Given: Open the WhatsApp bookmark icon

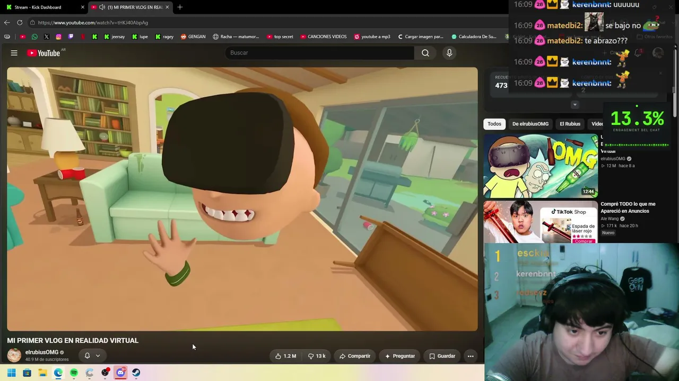Looking at the screenshot, I should tap(34, 37).
